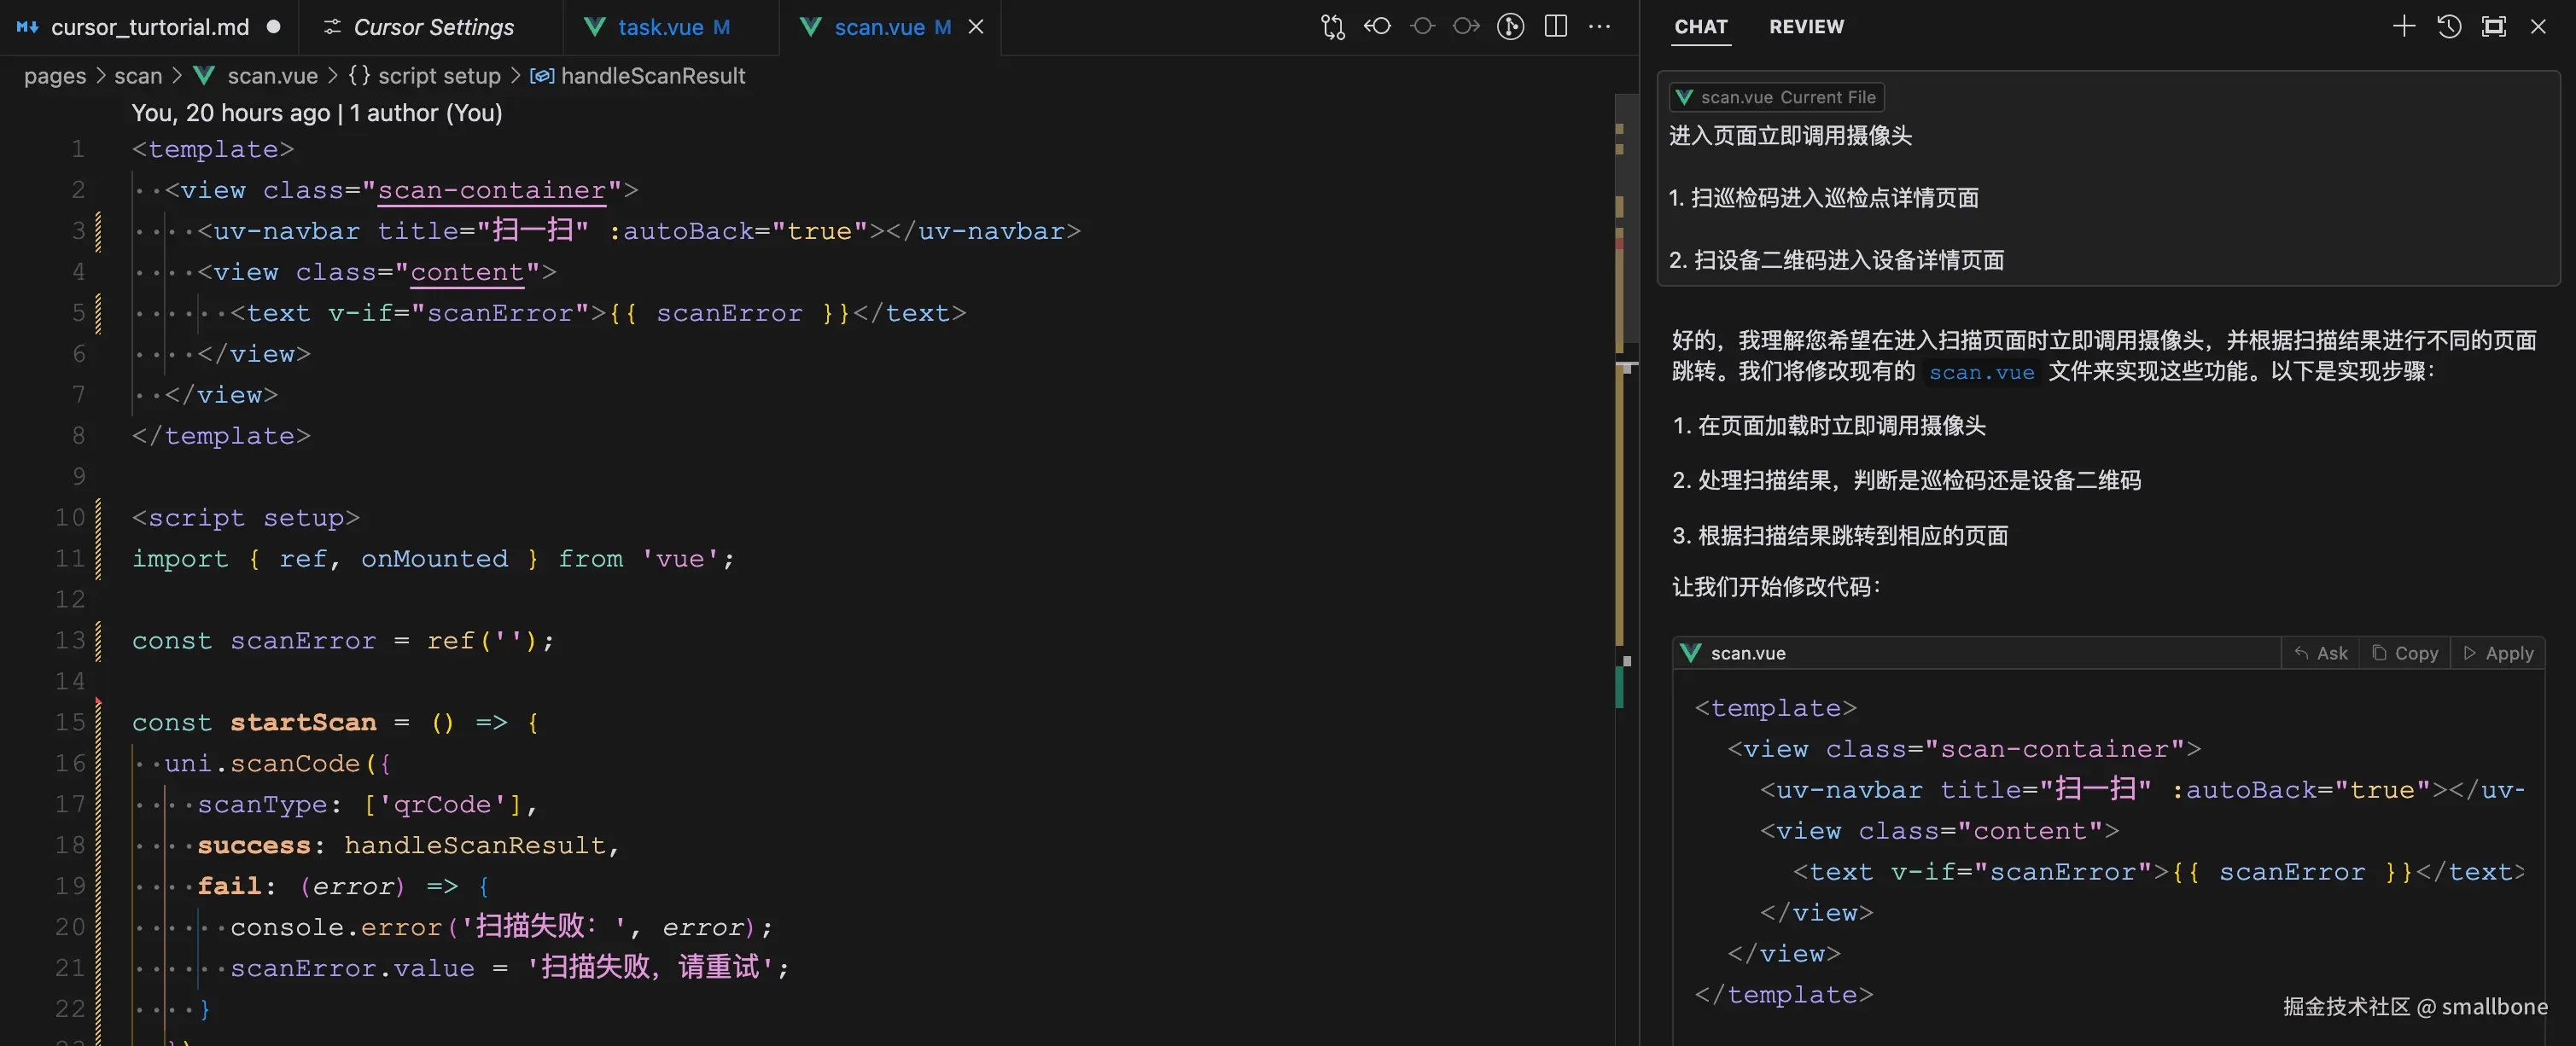Go to previous change arrow icon
This screenshot has height=1046, width=2576.
(1378, 27)
